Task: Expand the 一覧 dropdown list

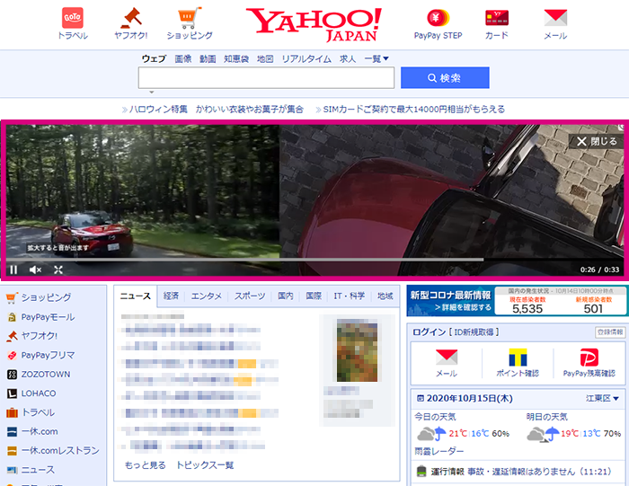Action: pos(377,59)
